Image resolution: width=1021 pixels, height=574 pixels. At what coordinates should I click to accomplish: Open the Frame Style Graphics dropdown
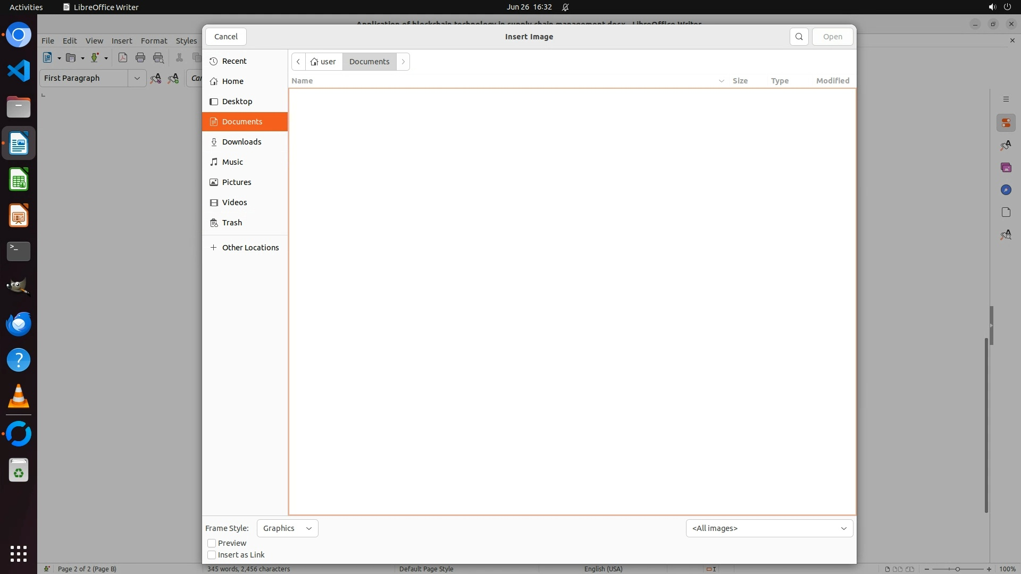tap(287, 528)
